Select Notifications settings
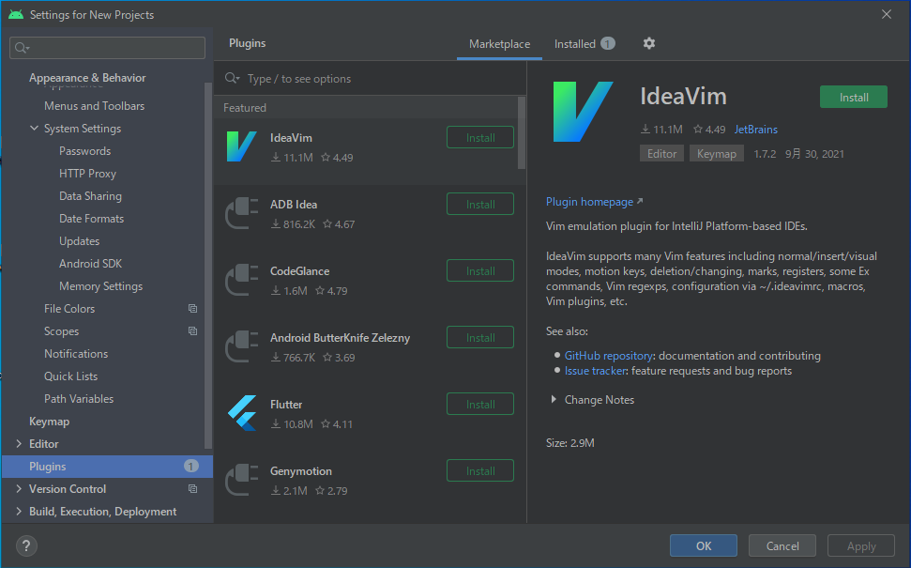Image resolution: width=911 pixels, height=568 pixels. point(76,354)
